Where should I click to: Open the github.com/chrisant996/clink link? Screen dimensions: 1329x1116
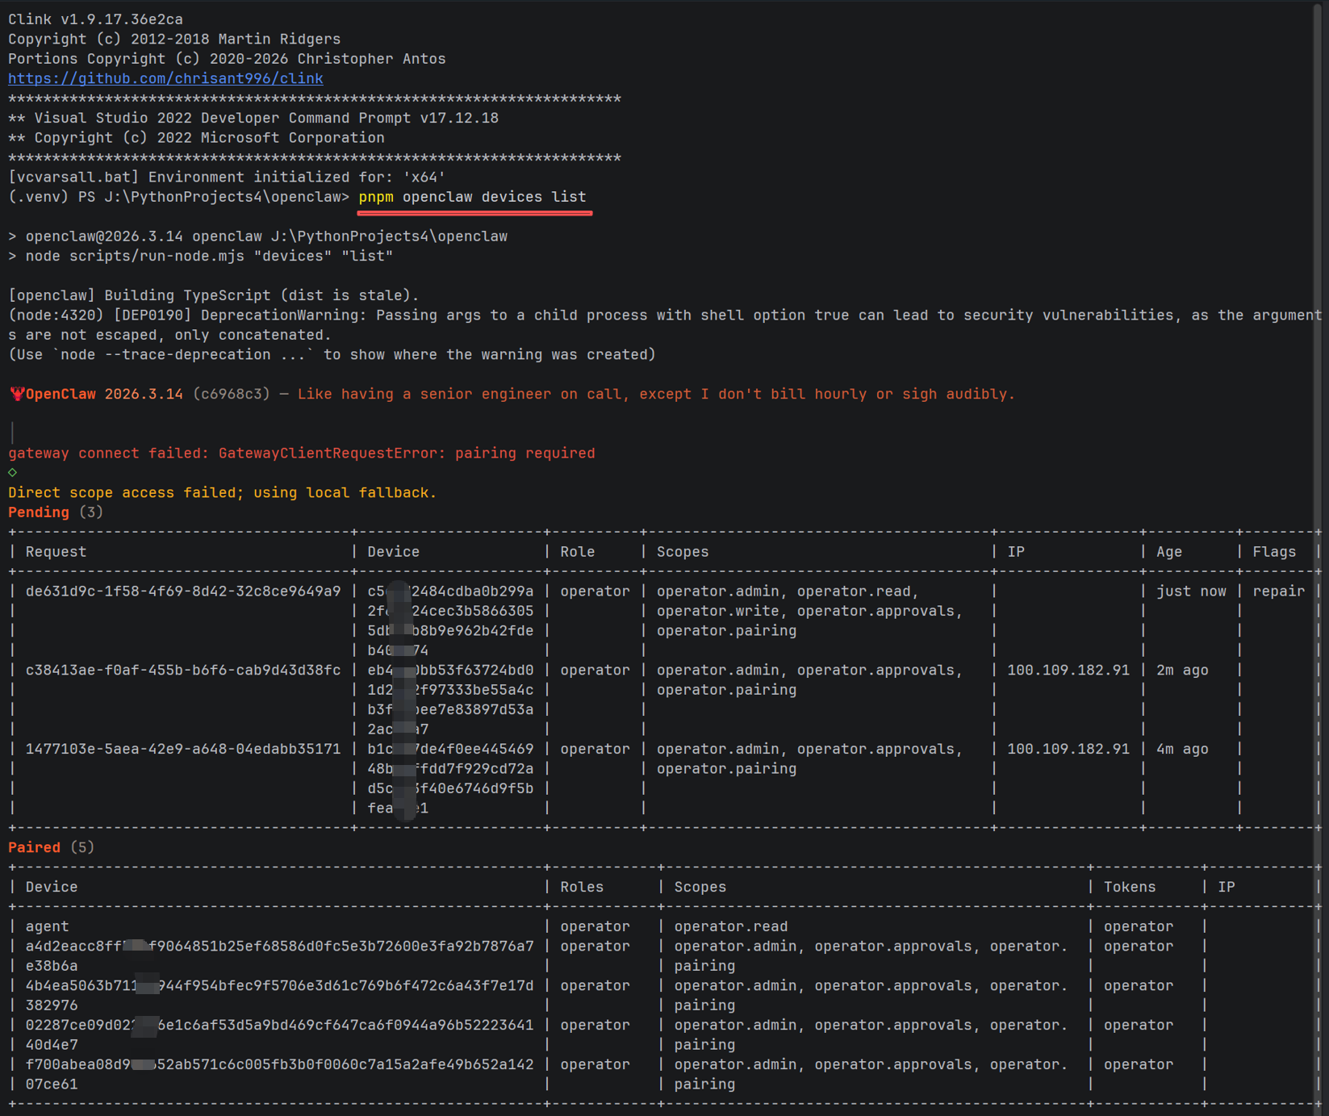pyautogui.click(x=165, y=78)
